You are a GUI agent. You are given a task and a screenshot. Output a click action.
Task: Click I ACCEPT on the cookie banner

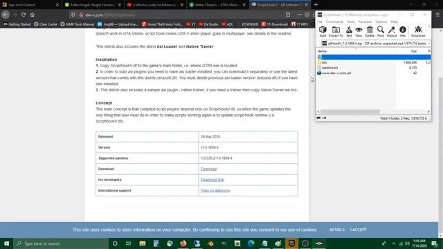coord(359,230)
